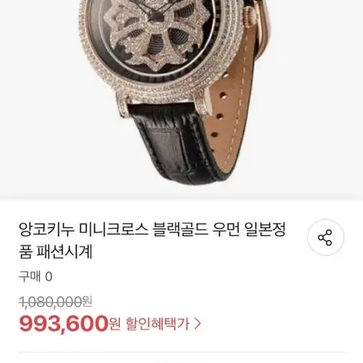Click the 구매 0 purchase count

pyautogui.click(x=35, y=277)
